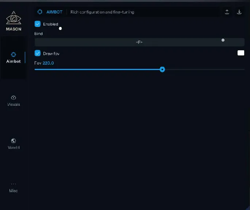Click the World globe icon
Viewport: 250px width, 210px height.
tap(14, 141)
